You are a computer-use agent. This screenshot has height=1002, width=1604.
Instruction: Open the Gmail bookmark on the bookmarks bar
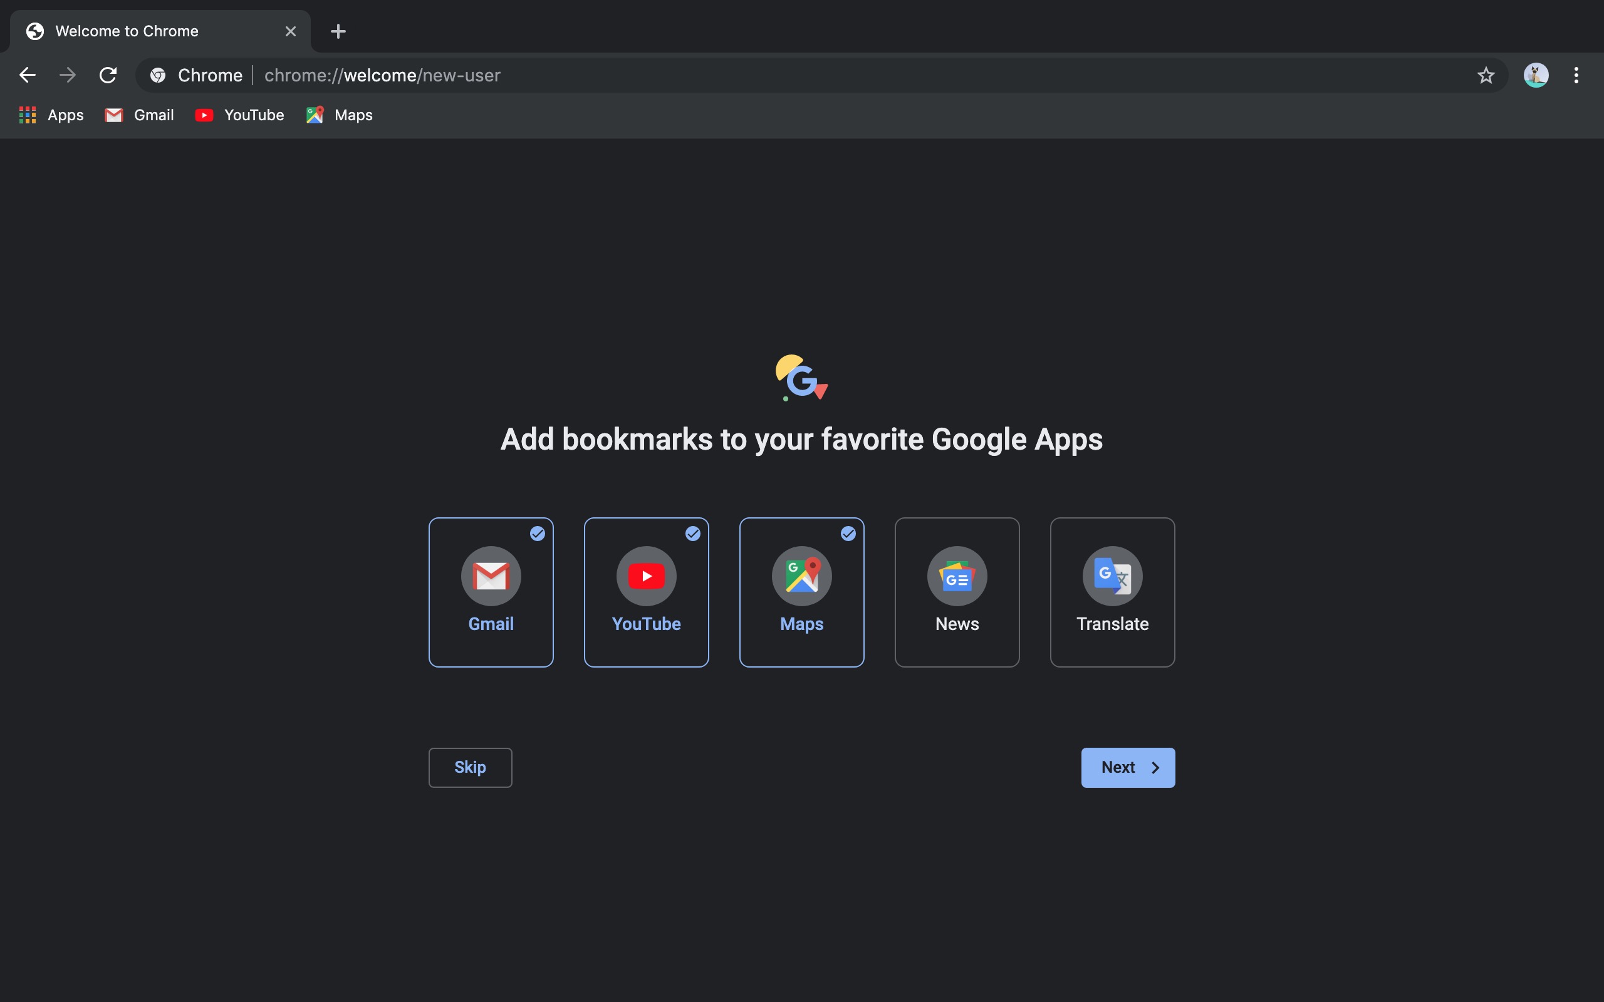138,115
